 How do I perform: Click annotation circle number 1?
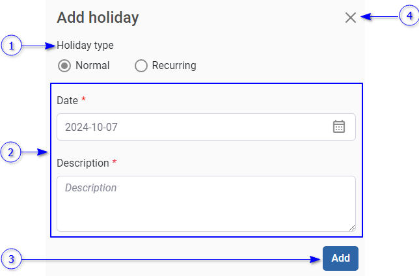[x=11, y=46]
